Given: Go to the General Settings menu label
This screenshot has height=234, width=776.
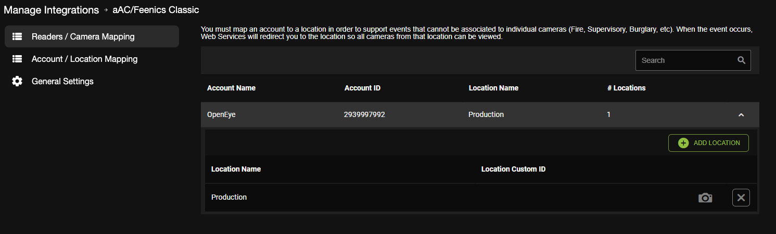Looking at the screenshot, I should (x=62, y=81).
